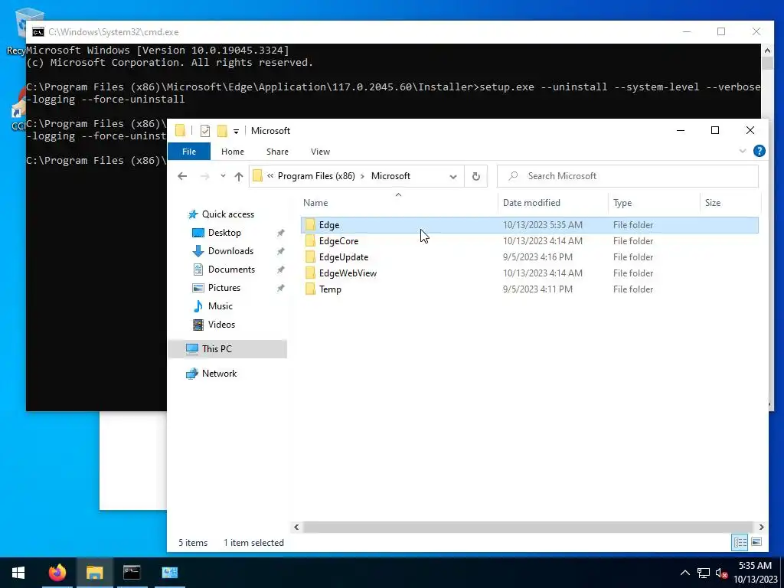Expand the address bar history dropdown
The height and width of the screenshot is (588, 784).
(x=453, y=176)
